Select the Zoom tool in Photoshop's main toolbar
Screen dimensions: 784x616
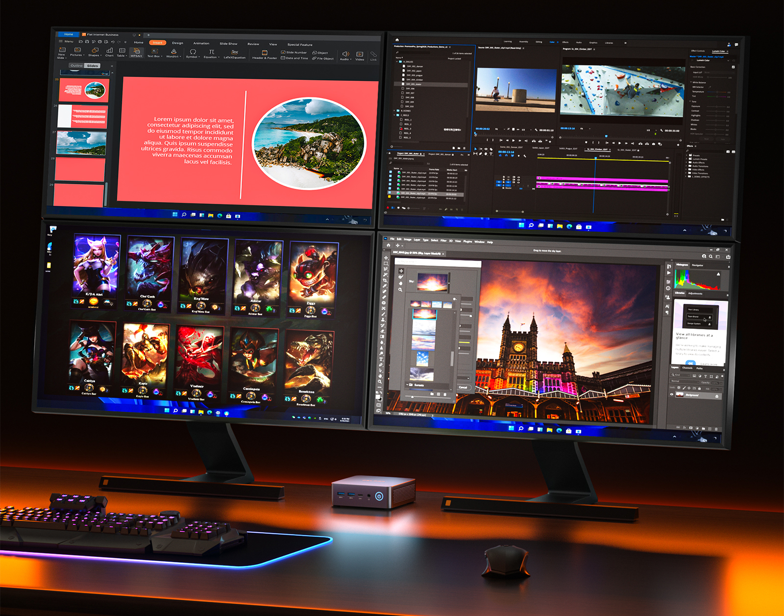click(x=380, y=381)
